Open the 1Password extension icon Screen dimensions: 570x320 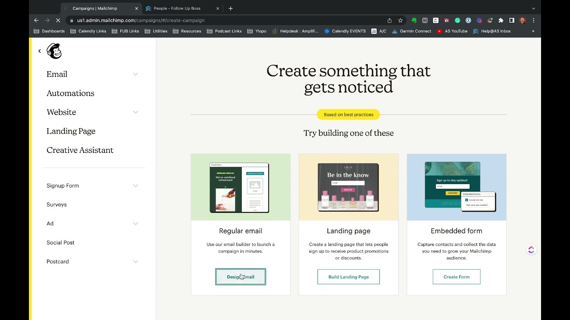pyautogui.click(x=468, y=20)
